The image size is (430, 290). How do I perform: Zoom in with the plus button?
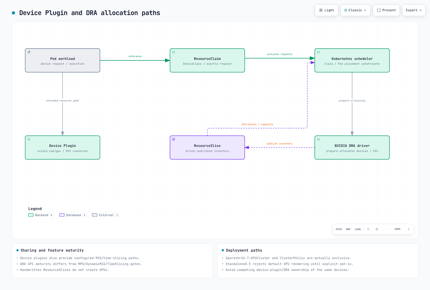[x=408, y=229]
